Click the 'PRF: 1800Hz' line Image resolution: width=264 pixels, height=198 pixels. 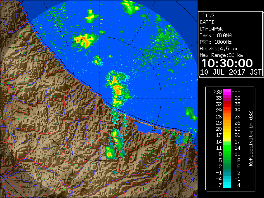point(216,42)
